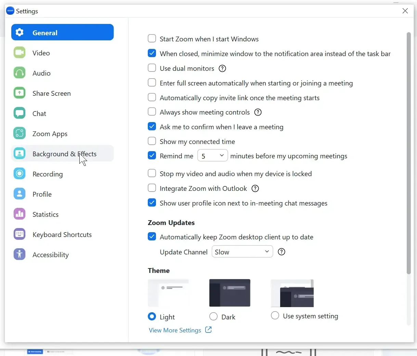Click help icon beside Integrate Zoom with Outlook

(x=255, y=188)
